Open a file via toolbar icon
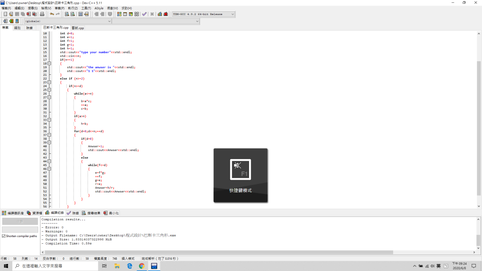 click(11, 14)
